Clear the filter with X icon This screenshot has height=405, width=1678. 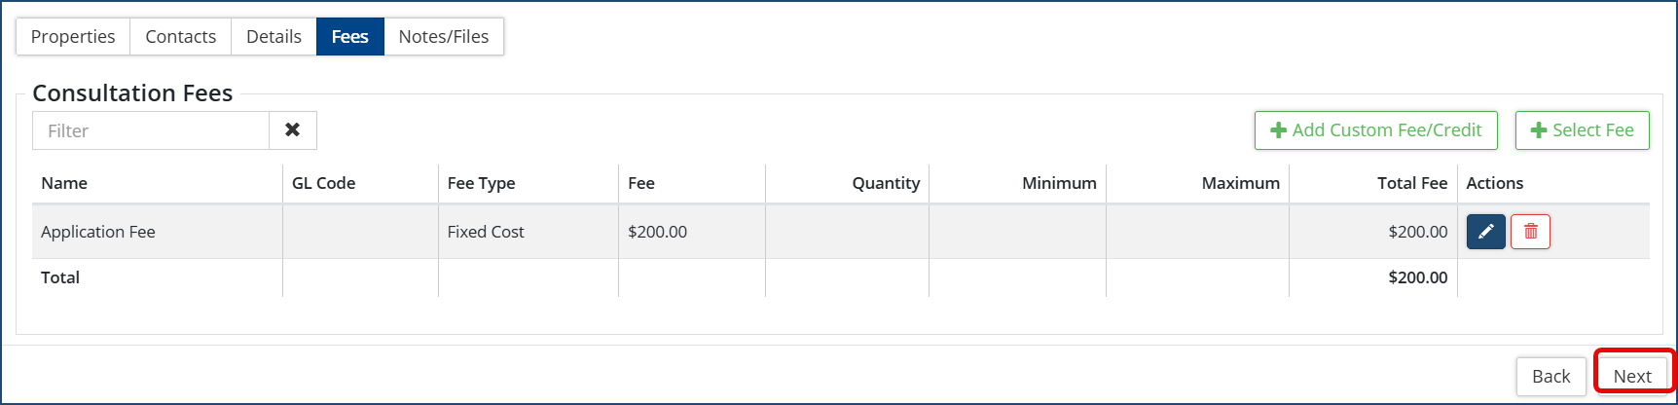tap(292, 130)
